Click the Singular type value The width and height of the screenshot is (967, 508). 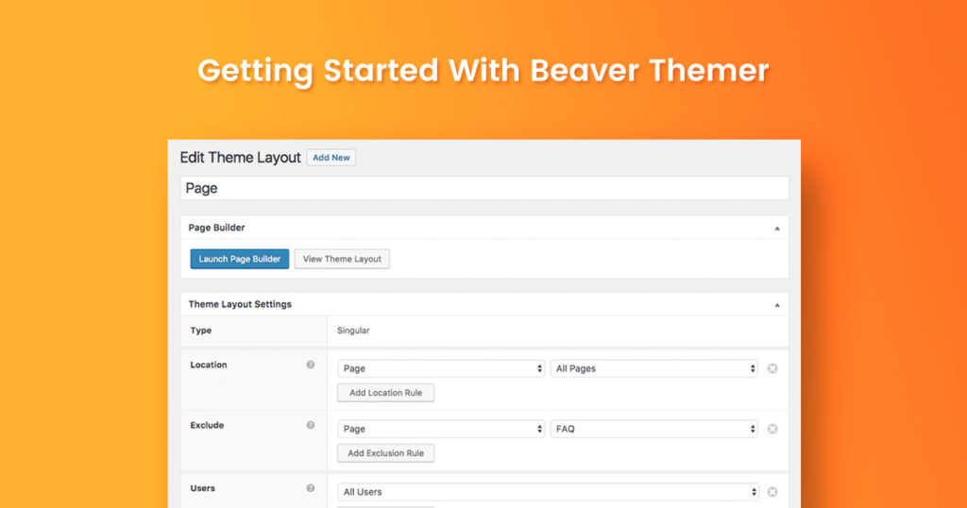(353, 330)
